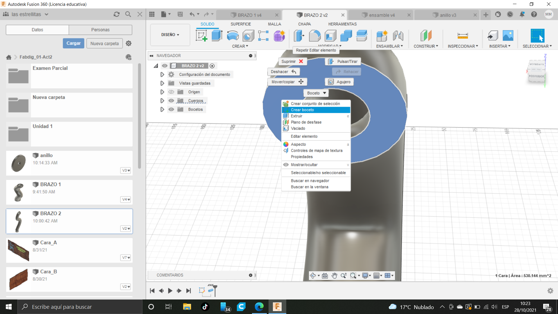
Task: Toggle visibility eye of Origen folder
Action: (171, 92)
